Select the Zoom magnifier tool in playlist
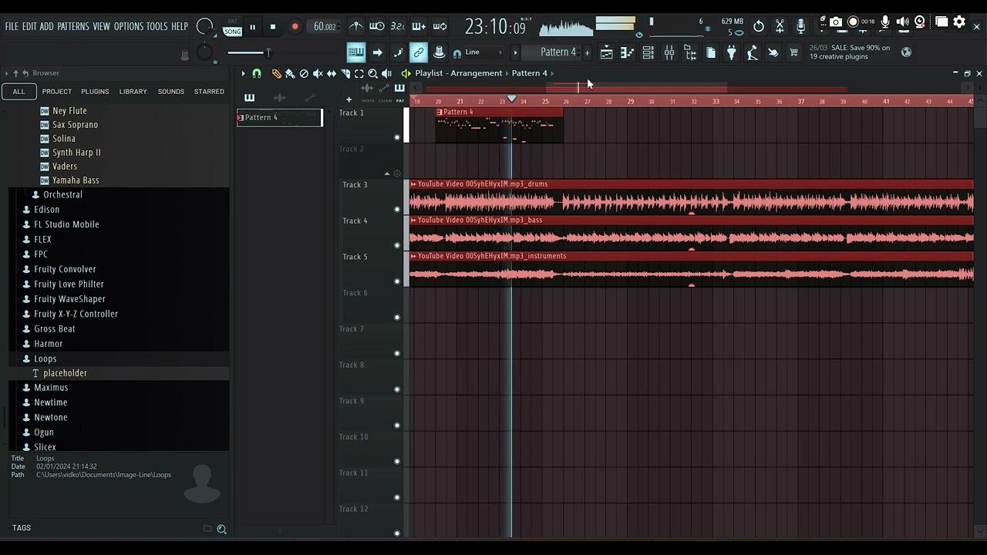Viewport: 987px width, 555px height. [x=372, y=74]
